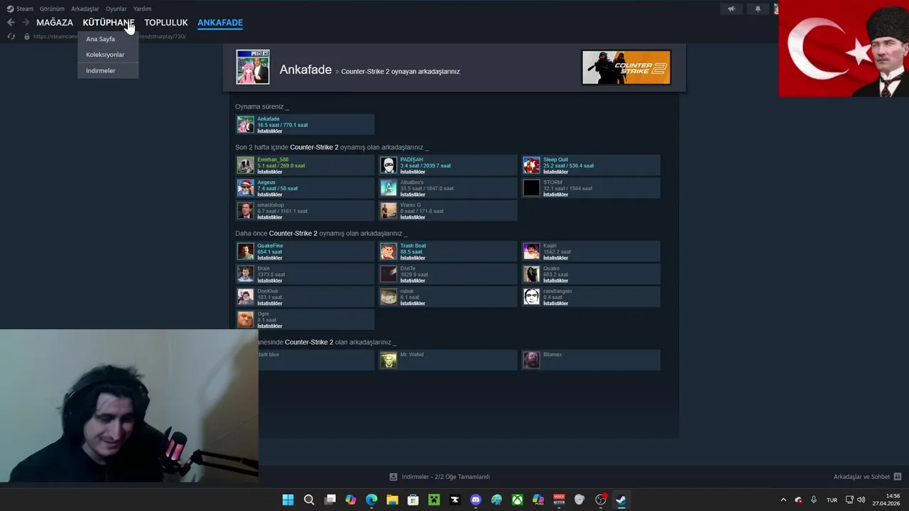Open STORM's profile name link

pos(553,182)
